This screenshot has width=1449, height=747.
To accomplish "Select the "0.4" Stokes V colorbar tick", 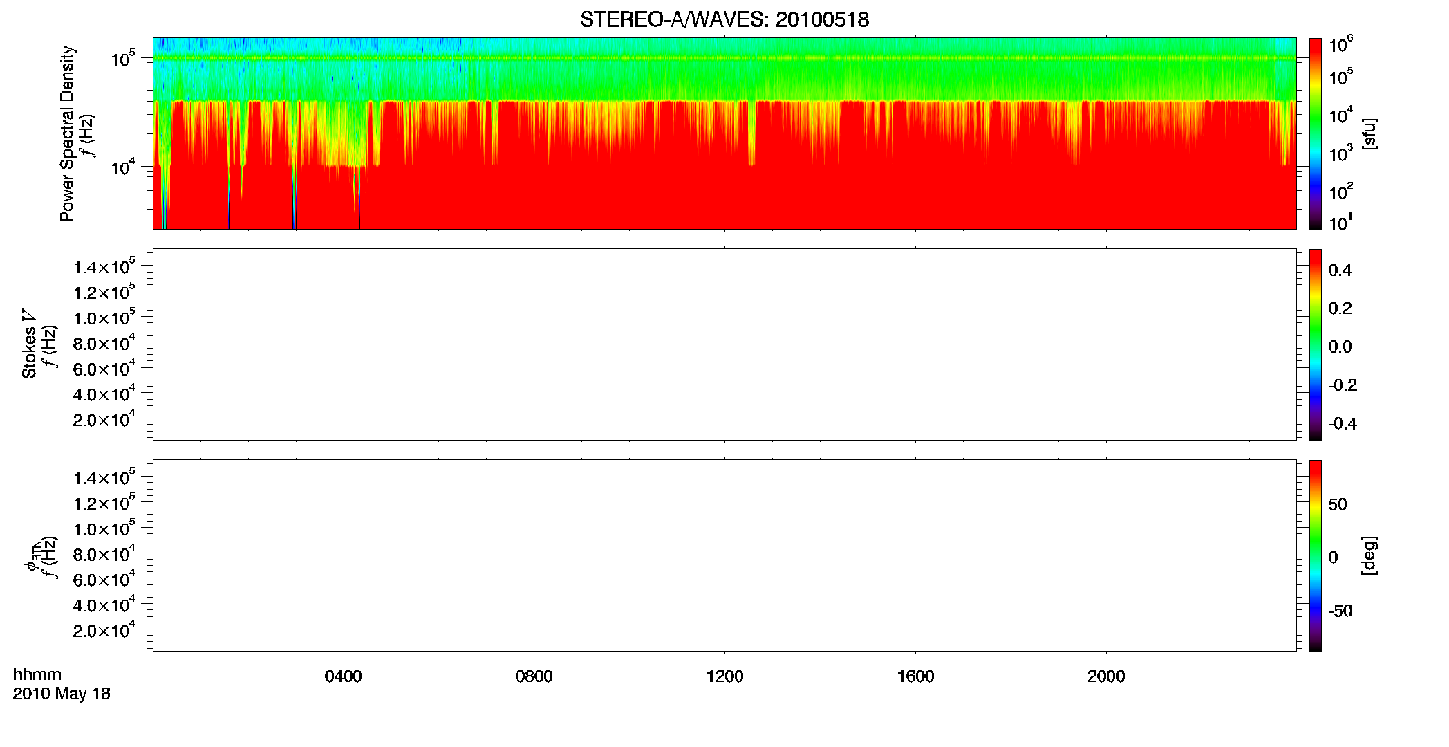I will [1340, 270].
